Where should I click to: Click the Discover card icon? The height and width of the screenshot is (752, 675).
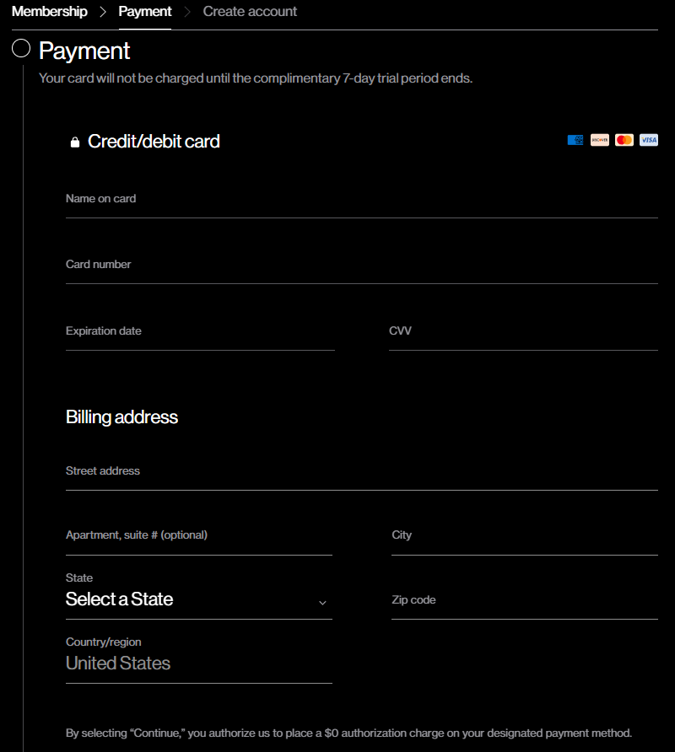click(x=600, y=140)
